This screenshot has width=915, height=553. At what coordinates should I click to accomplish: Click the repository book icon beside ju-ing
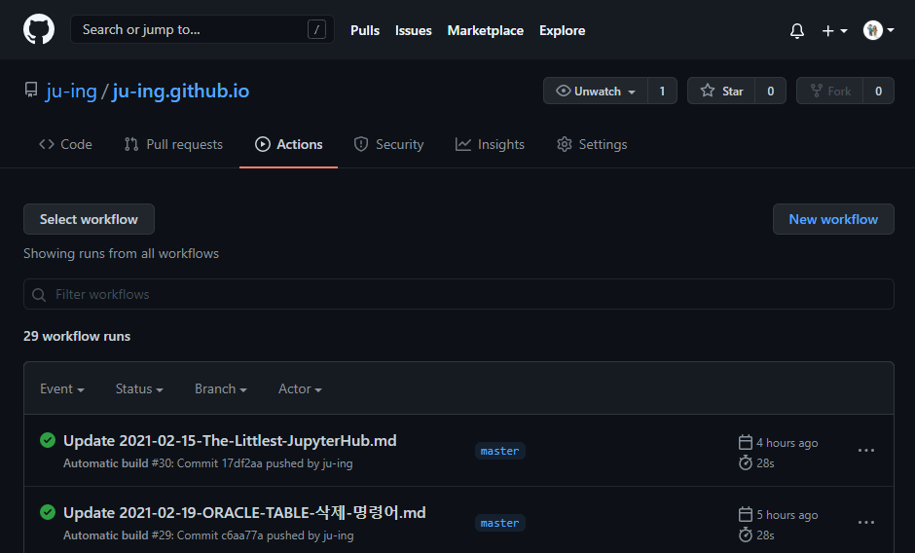pyautogui.click(x=31, y=90)
